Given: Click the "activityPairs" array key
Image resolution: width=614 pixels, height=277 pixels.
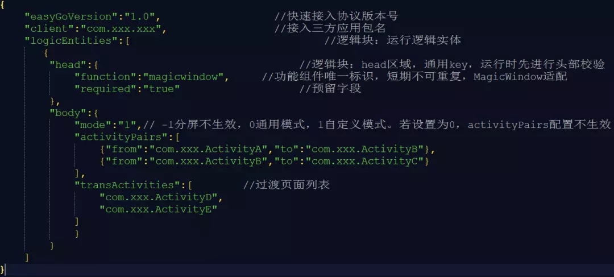Looking at the screenshot, I should tap(124, 137).
